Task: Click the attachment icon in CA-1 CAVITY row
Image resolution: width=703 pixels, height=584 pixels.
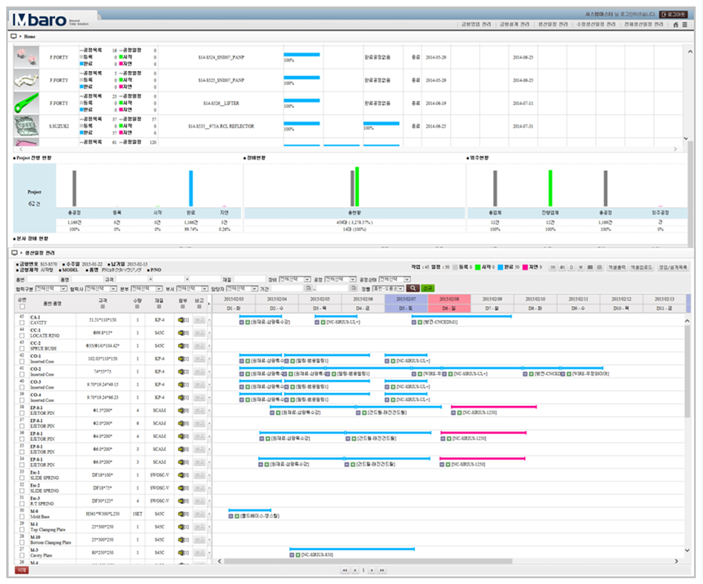Action: [x=181, y=320]
